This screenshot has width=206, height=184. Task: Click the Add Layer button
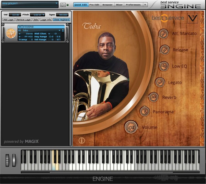9,20
